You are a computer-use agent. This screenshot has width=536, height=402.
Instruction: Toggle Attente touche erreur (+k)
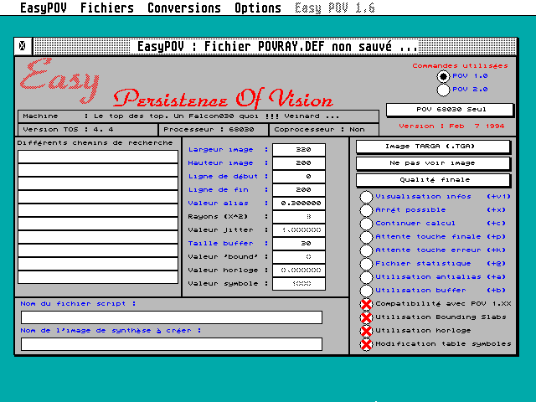(x=366, y=250)
